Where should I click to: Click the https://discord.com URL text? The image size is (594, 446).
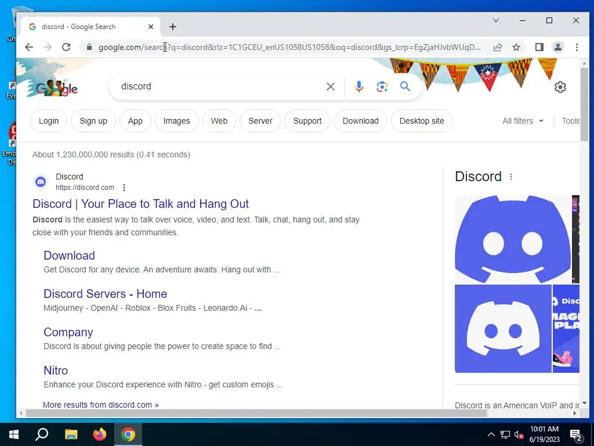pos(85,188)
